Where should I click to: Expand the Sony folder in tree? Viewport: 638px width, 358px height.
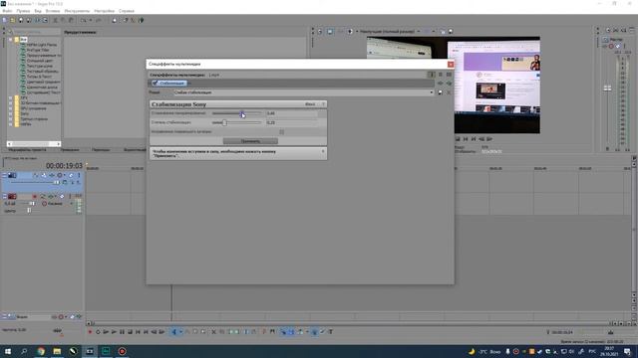[x=11, y=113]
